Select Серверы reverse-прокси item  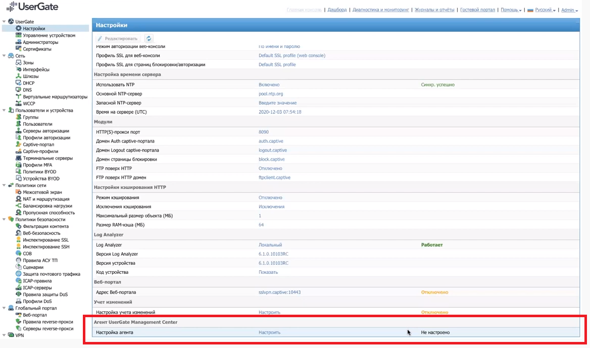pos(48,328)
